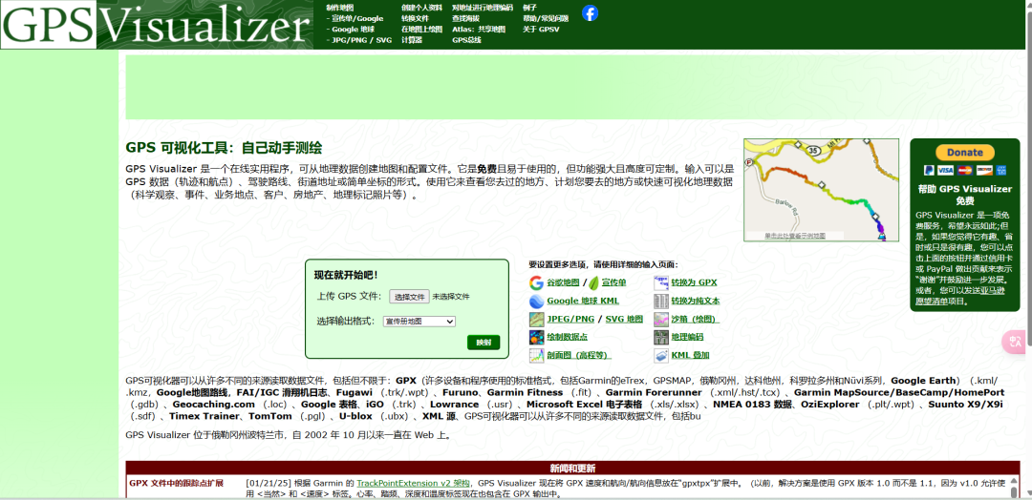The height and width of the screenshot is (500, 1032).
Task: Open 例子 in the top menu
Action: pyautogui.click(x=529, y=8)
